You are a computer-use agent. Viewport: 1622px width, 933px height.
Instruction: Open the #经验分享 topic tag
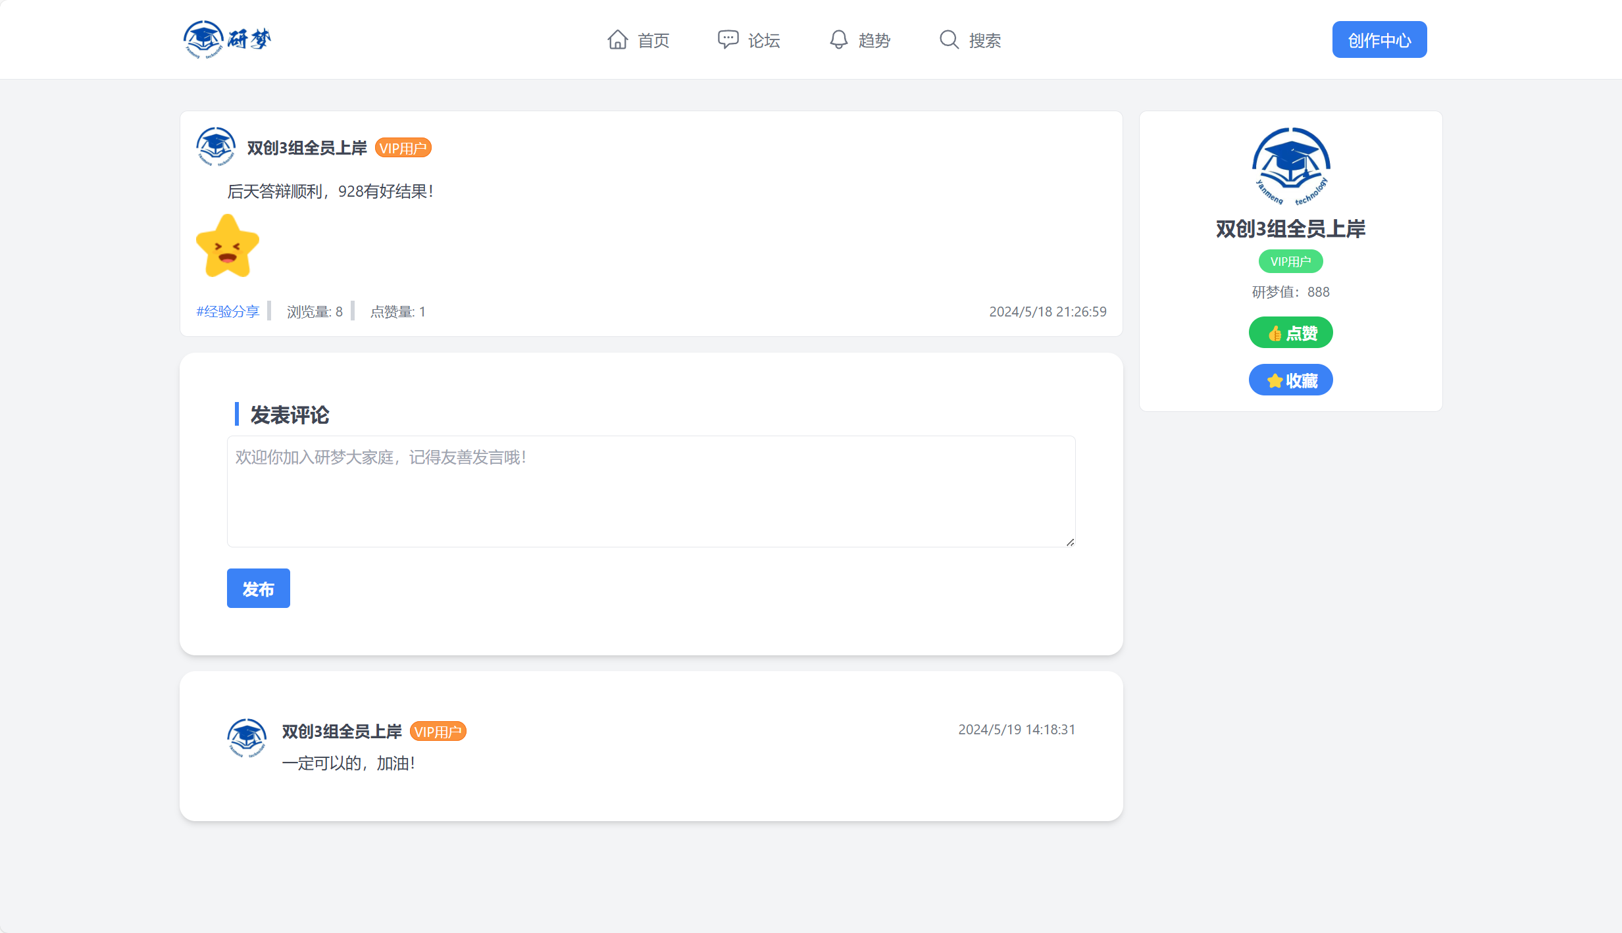click(x=228, y=311)
